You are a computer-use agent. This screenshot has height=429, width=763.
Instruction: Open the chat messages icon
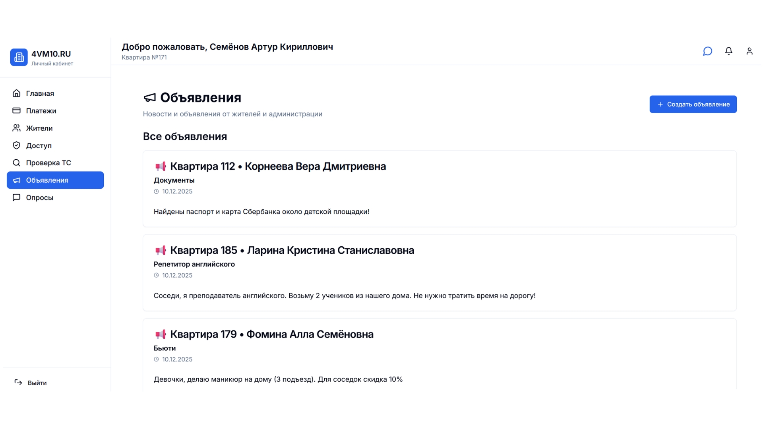(708, 51)
